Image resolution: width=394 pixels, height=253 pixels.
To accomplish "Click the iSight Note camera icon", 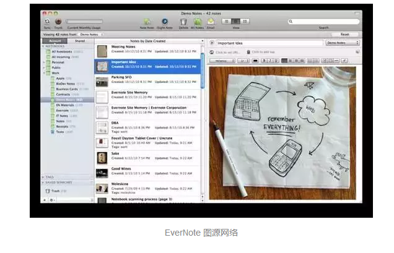I will 165,22.
